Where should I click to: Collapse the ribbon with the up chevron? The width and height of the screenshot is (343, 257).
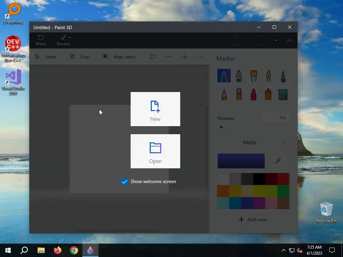pyautogui.click(x=289, y=40)
